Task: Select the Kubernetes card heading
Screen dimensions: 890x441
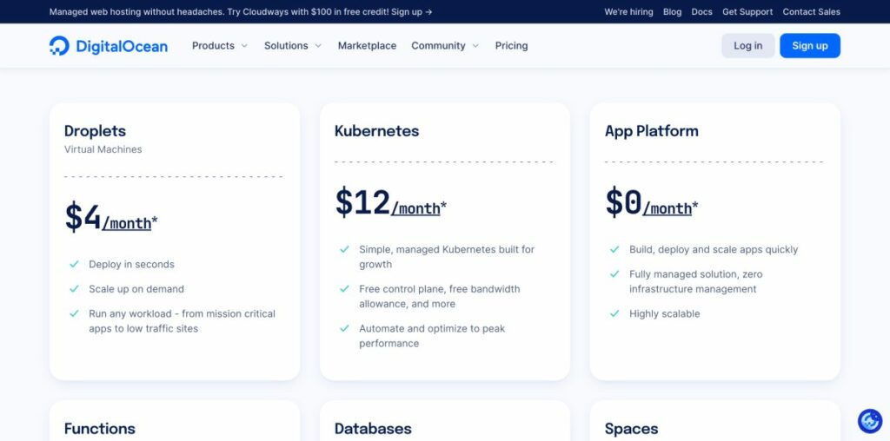Action: click(376, 131)
